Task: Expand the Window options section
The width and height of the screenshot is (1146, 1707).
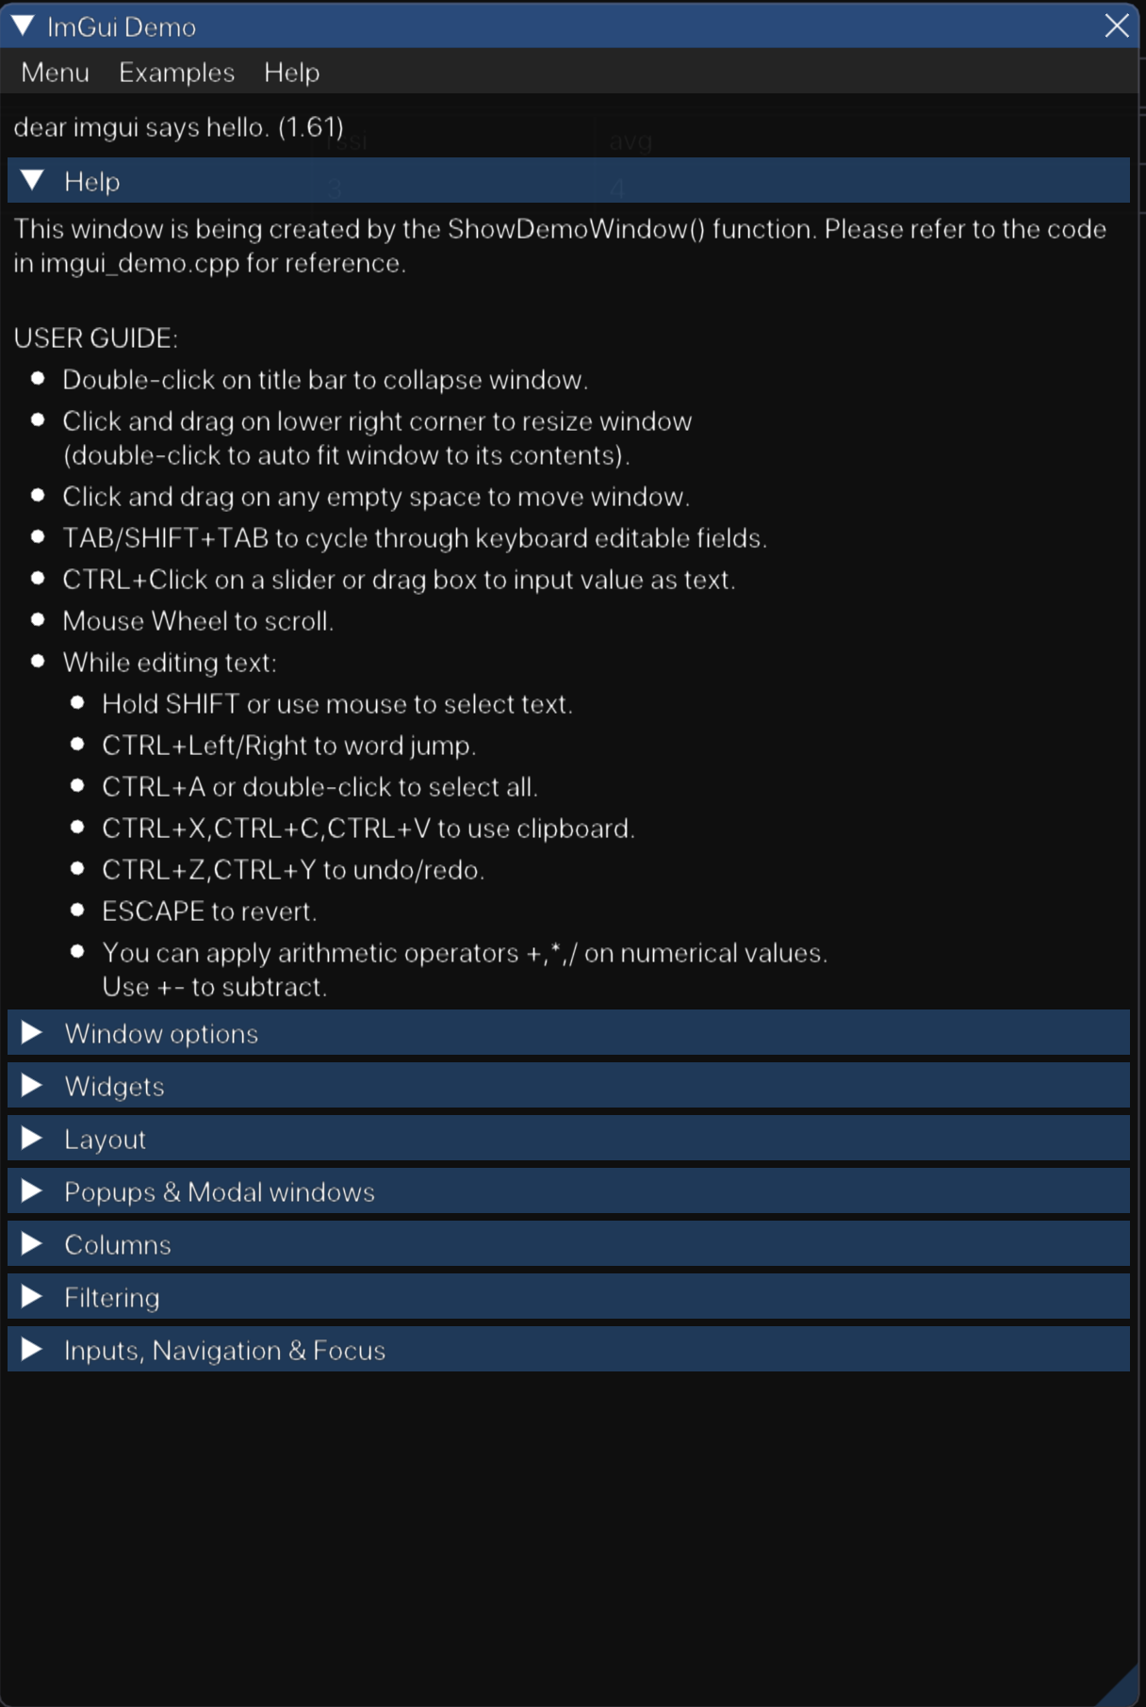Action: [x=160, y=1032]
